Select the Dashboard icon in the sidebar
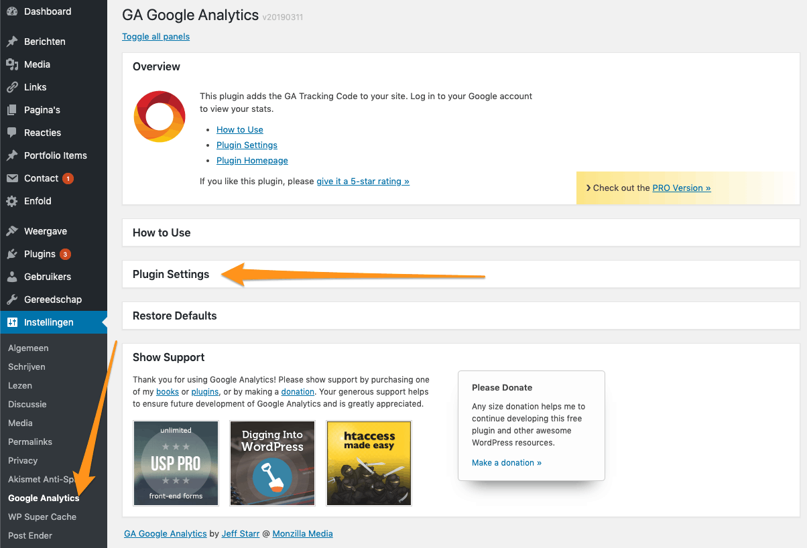This screenshot has width=807, height=548. coord(15,11)
